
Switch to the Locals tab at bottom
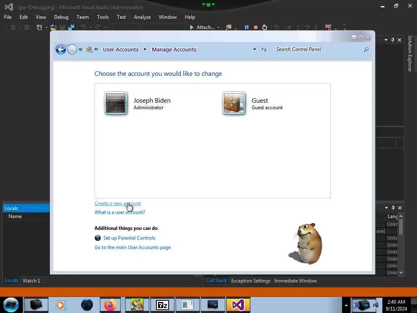11,280
